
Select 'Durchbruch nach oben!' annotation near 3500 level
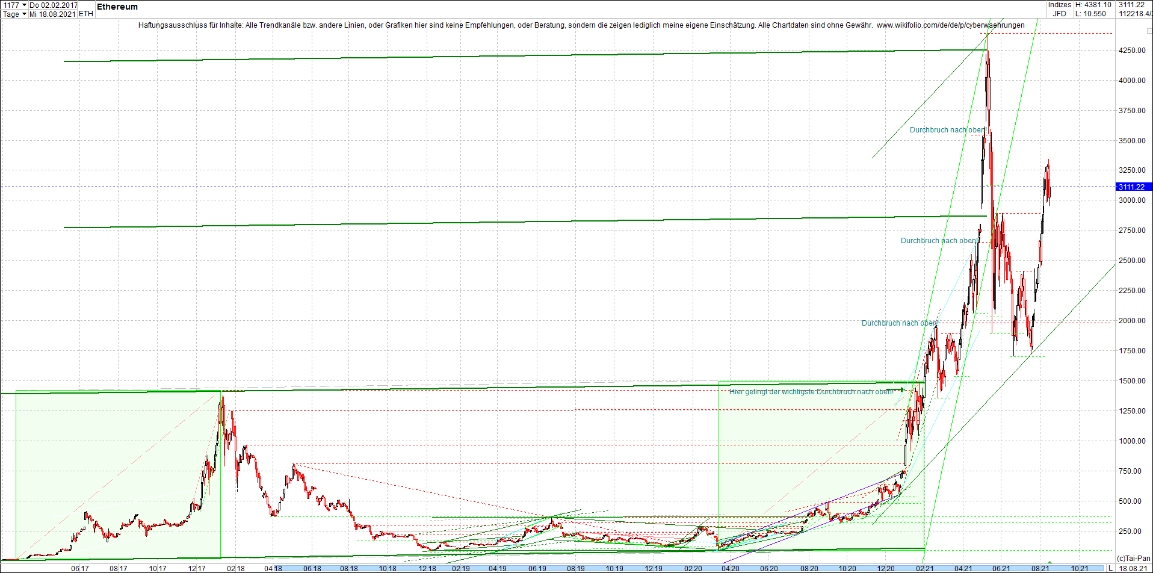948,130
